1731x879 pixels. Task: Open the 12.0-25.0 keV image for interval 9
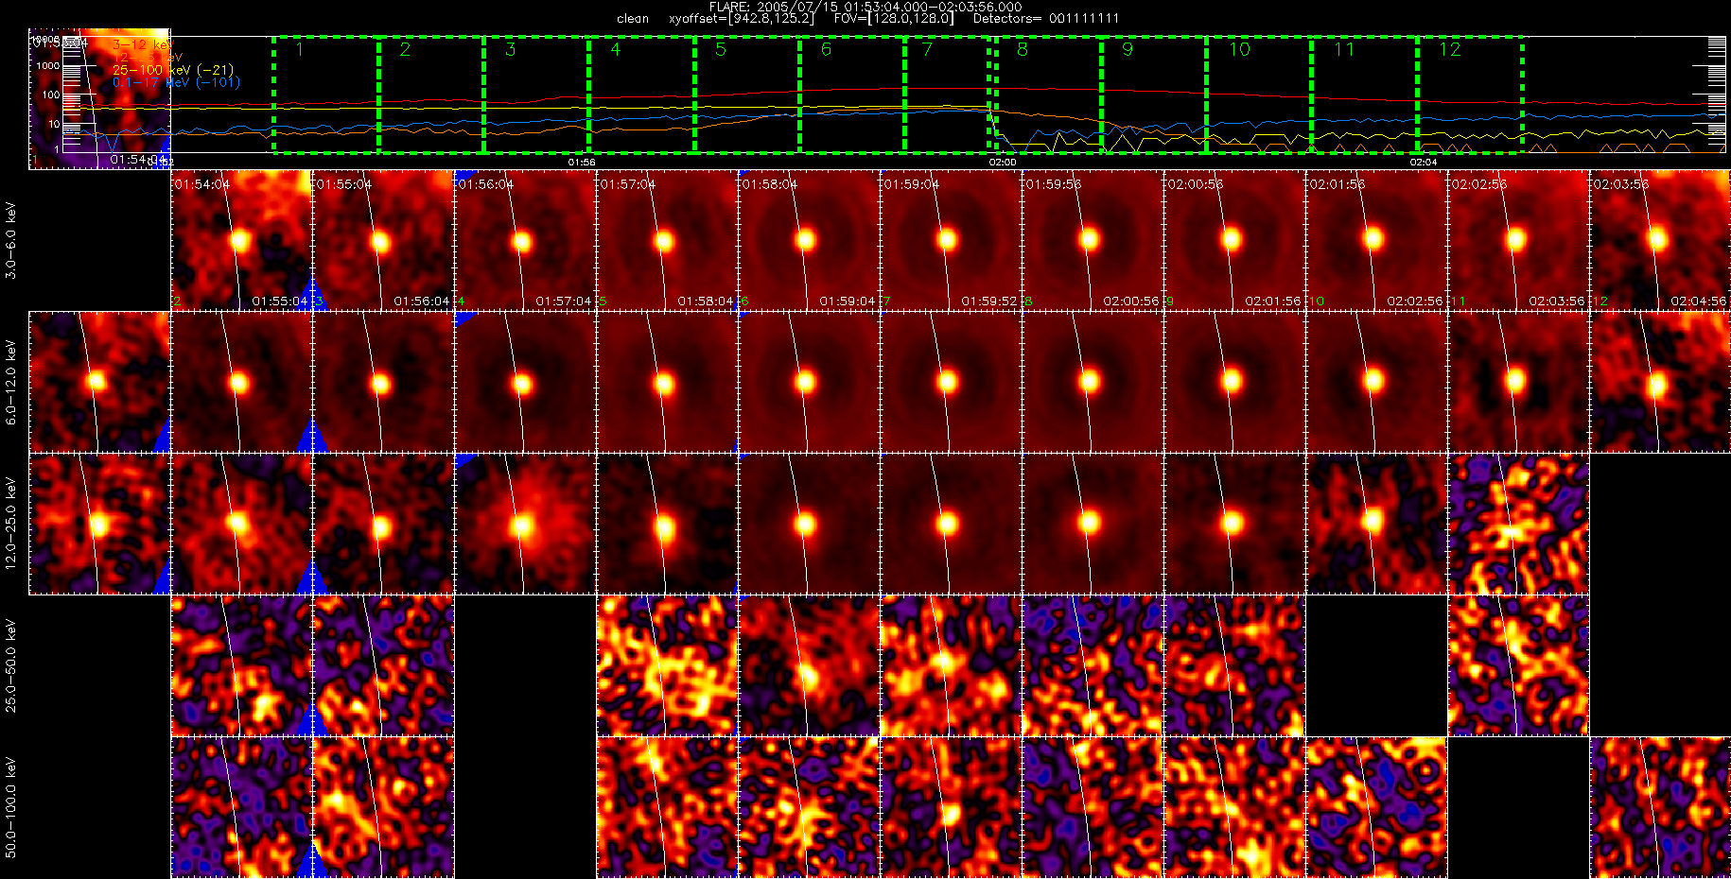click(x=1234, y=524)
